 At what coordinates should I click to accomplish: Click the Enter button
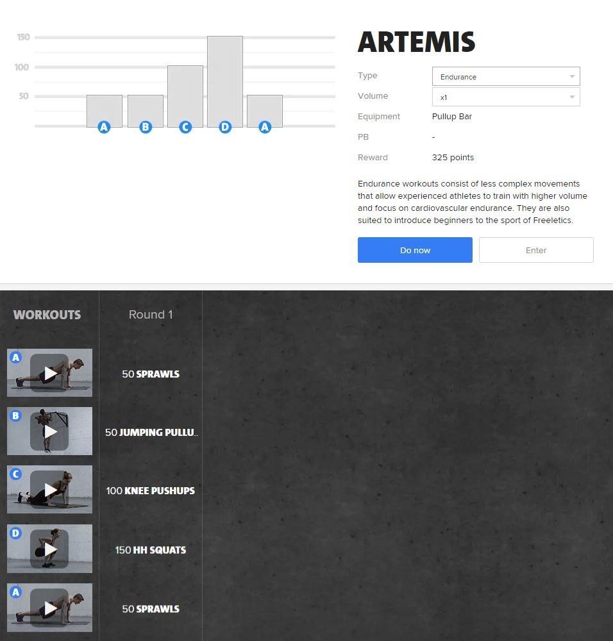[x=535, y=250]
